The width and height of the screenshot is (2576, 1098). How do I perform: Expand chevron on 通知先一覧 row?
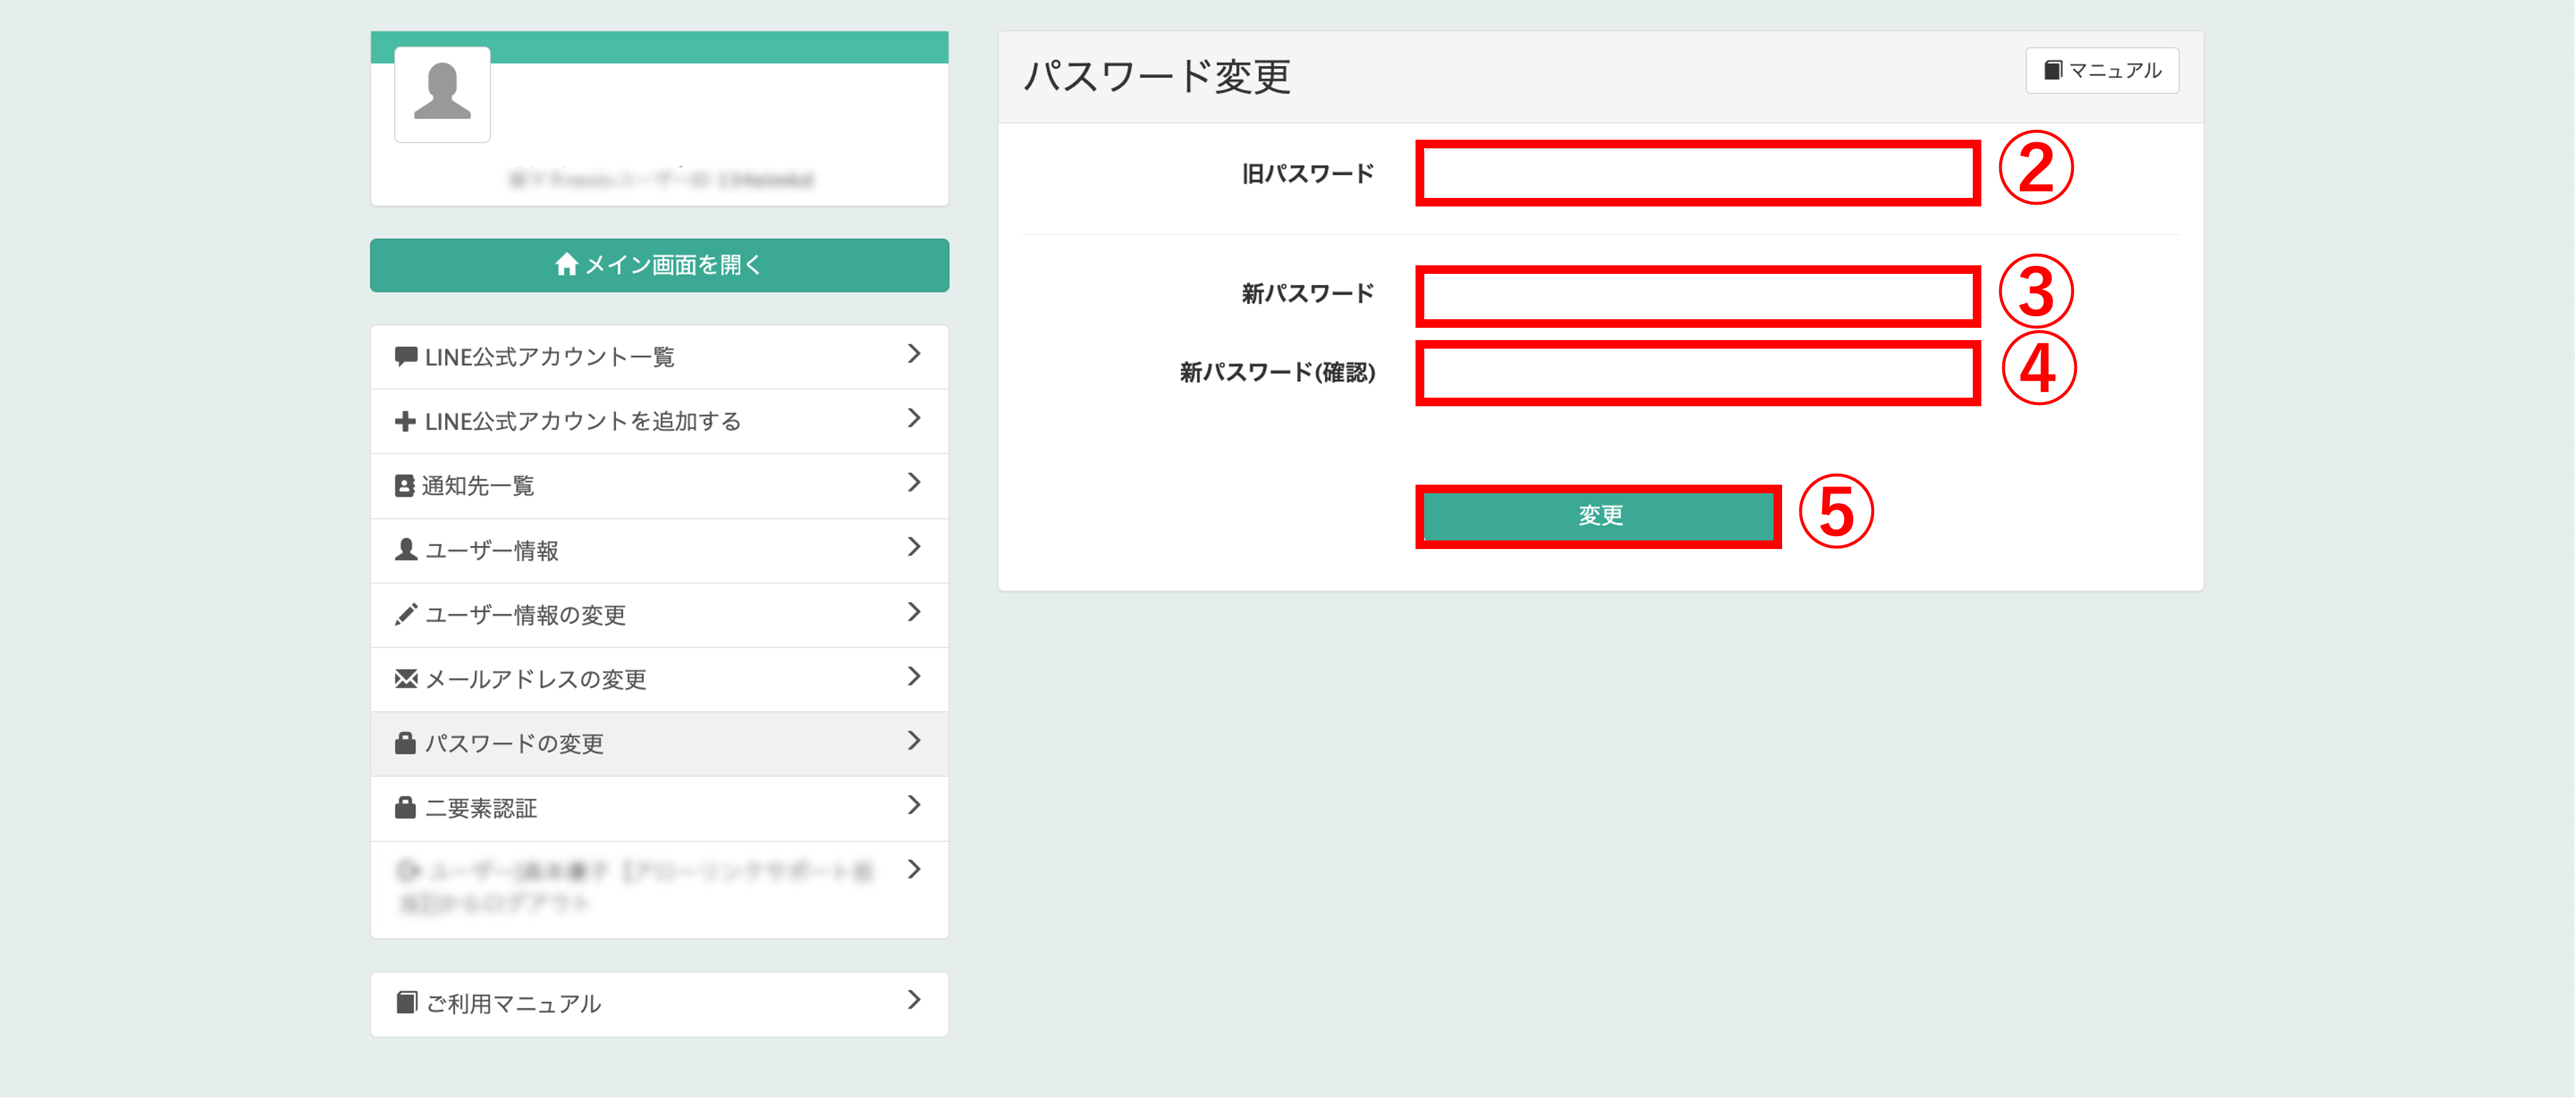coord(913,483)
